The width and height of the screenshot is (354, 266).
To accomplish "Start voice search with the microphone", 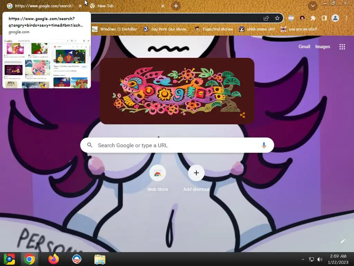I will (x=264, y=145).
